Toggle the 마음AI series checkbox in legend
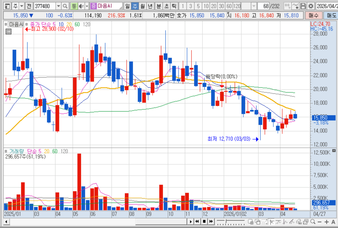This screenshot has width=338, height=228. click(6, 24)
